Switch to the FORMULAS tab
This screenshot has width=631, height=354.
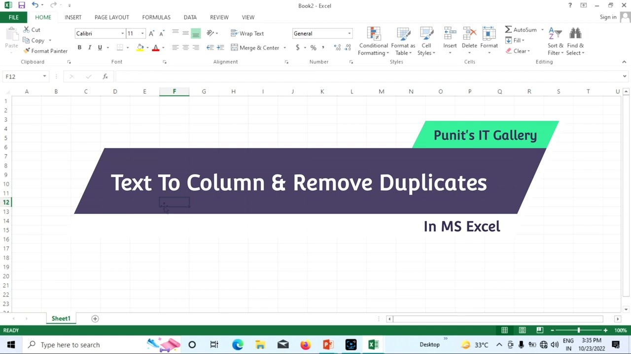tap(156, 17)
